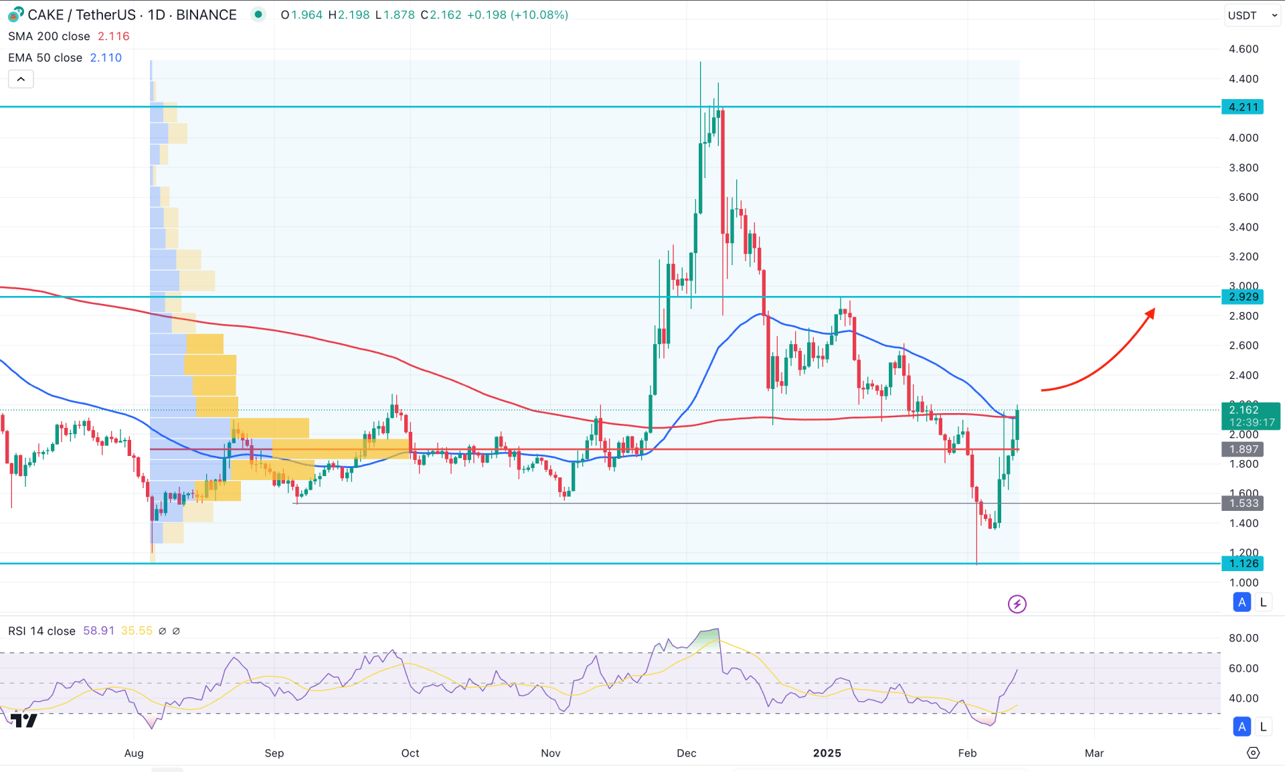Select the EMA 50 close indicator label
This screenshot has width=1285, height=772.
(x=45, y=58)
